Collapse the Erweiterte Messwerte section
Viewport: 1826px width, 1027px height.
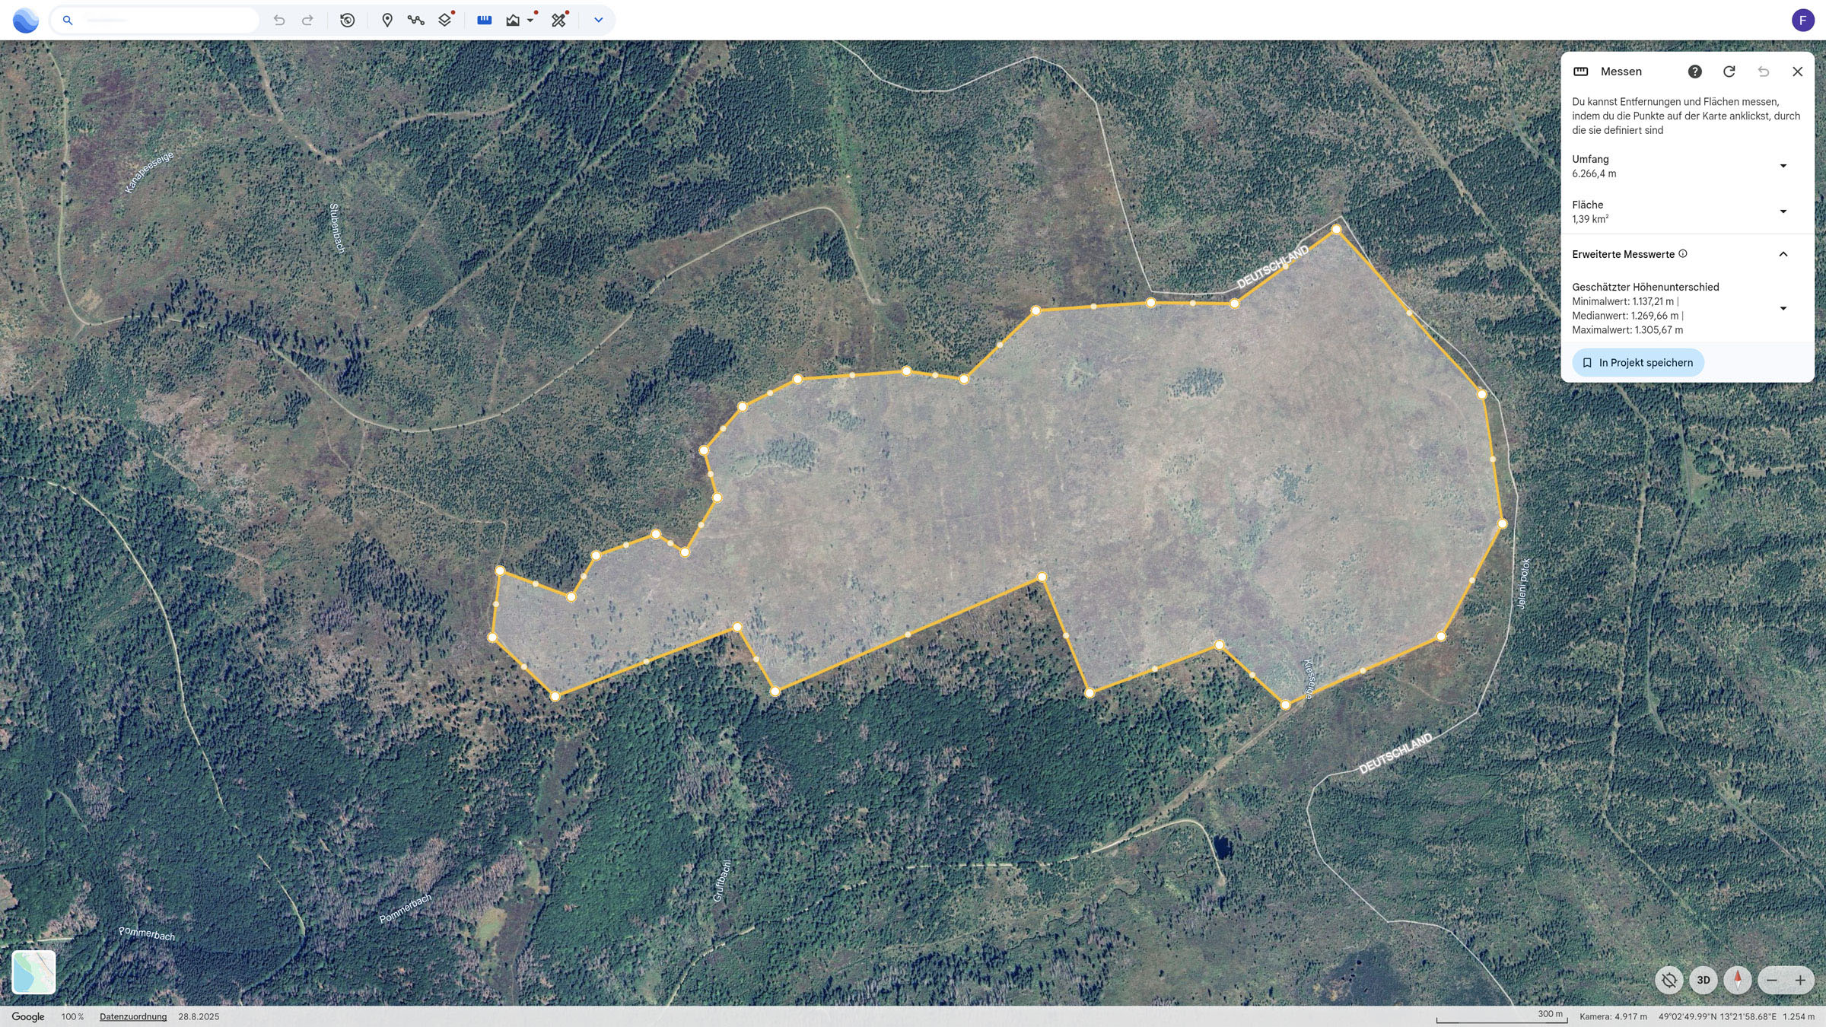(1783, 254)
